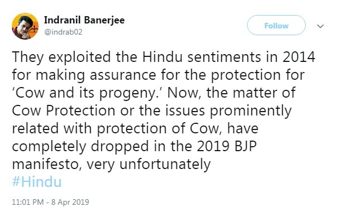Click the words 'issues prominently' in the tweet
The height and width of the screenshot is (212, 341).
pos(228,112)
